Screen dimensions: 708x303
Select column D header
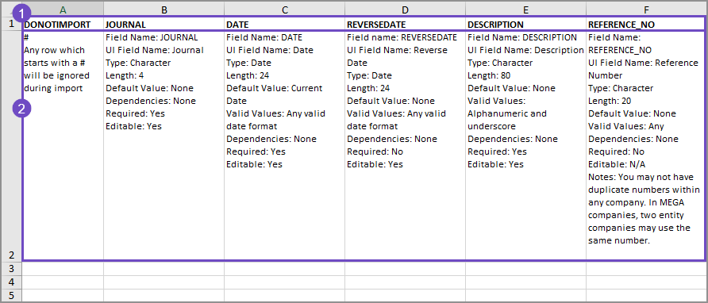(405, 9)
